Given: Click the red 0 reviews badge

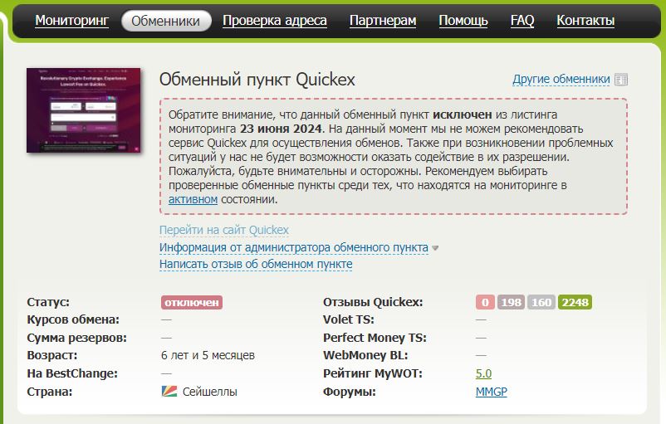Looking at the screenshot, I should tap(485, 302).
